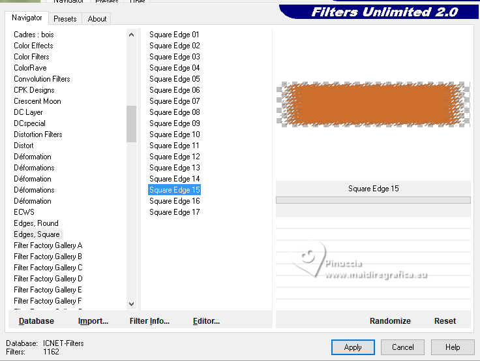Click the Import... button

pyautogui.click(x=93, y=321)
